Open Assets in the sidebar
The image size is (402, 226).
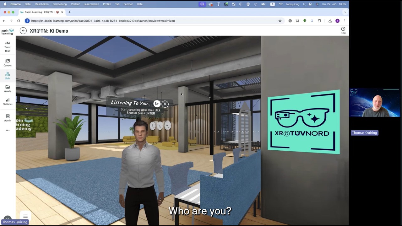point(8,89)
